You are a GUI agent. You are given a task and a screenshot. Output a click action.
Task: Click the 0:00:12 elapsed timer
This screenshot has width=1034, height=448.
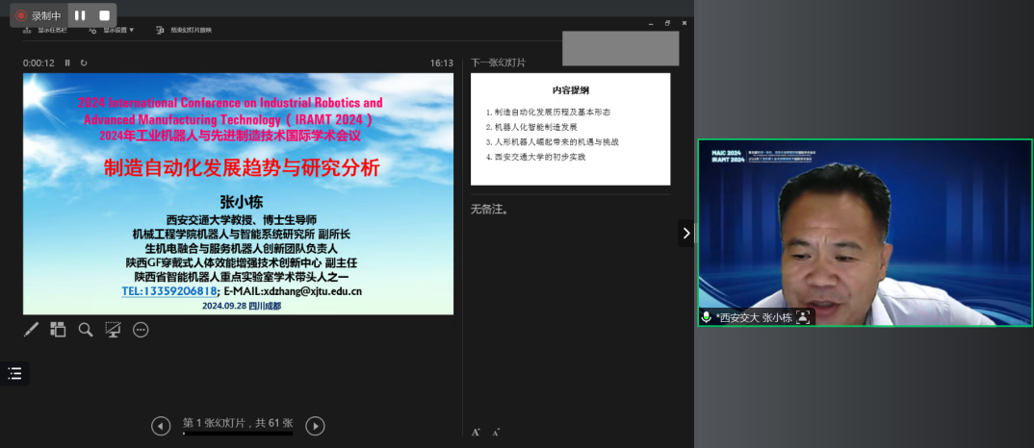(x=39, y=63)
